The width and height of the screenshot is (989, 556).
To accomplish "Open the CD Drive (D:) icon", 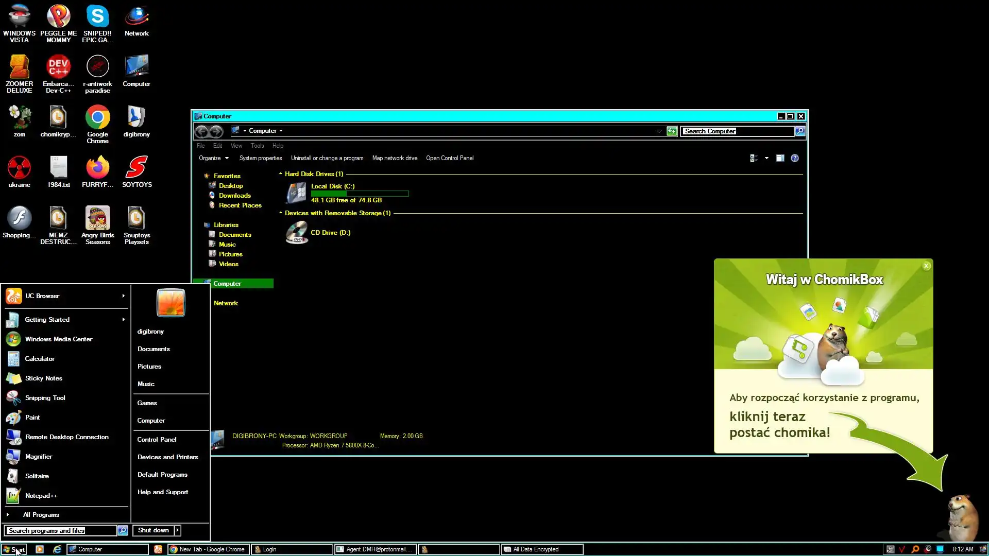I will [x=297, y=233].
